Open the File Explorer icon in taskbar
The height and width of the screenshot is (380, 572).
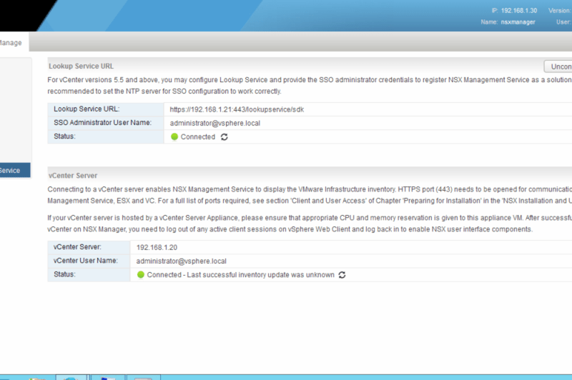36,377
